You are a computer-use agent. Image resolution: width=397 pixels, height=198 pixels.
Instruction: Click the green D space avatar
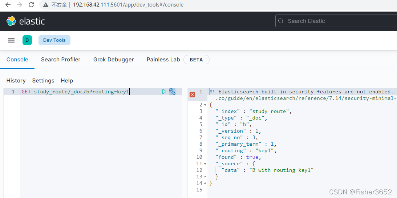(27, 40)
